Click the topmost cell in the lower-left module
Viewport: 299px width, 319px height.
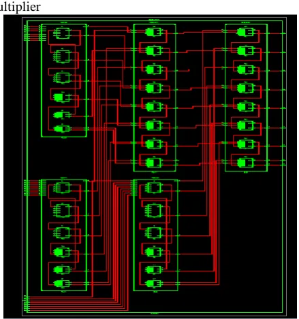pos(63,188)
